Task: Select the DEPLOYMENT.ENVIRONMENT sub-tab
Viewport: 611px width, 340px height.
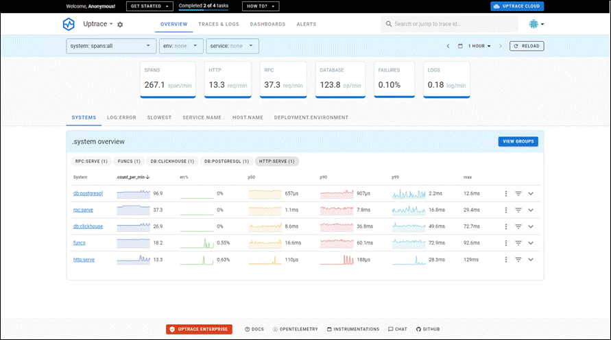Action: click(x=311, y=118)
